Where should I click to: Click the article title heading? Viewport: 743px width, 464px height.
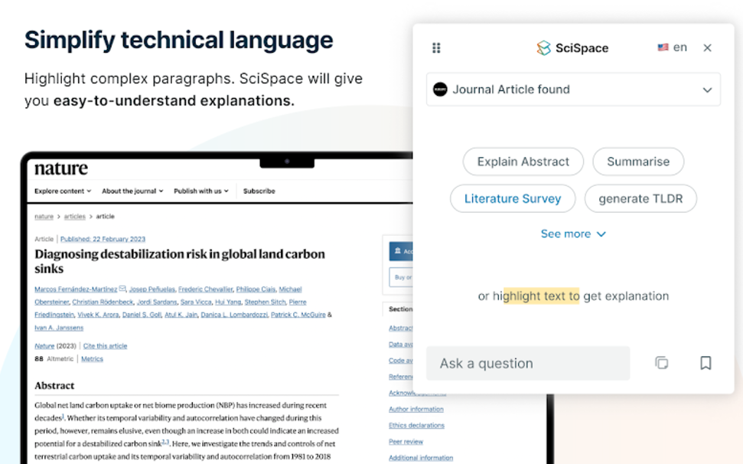(x=180, y=261)
